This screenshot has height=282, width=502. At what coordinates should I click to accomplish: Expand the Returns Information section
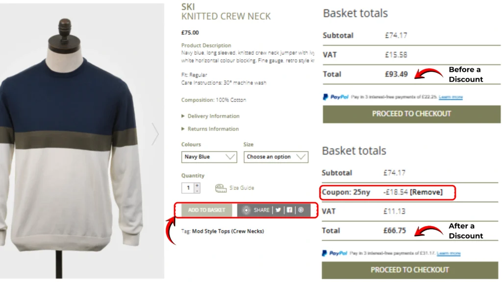coord(213,129)
